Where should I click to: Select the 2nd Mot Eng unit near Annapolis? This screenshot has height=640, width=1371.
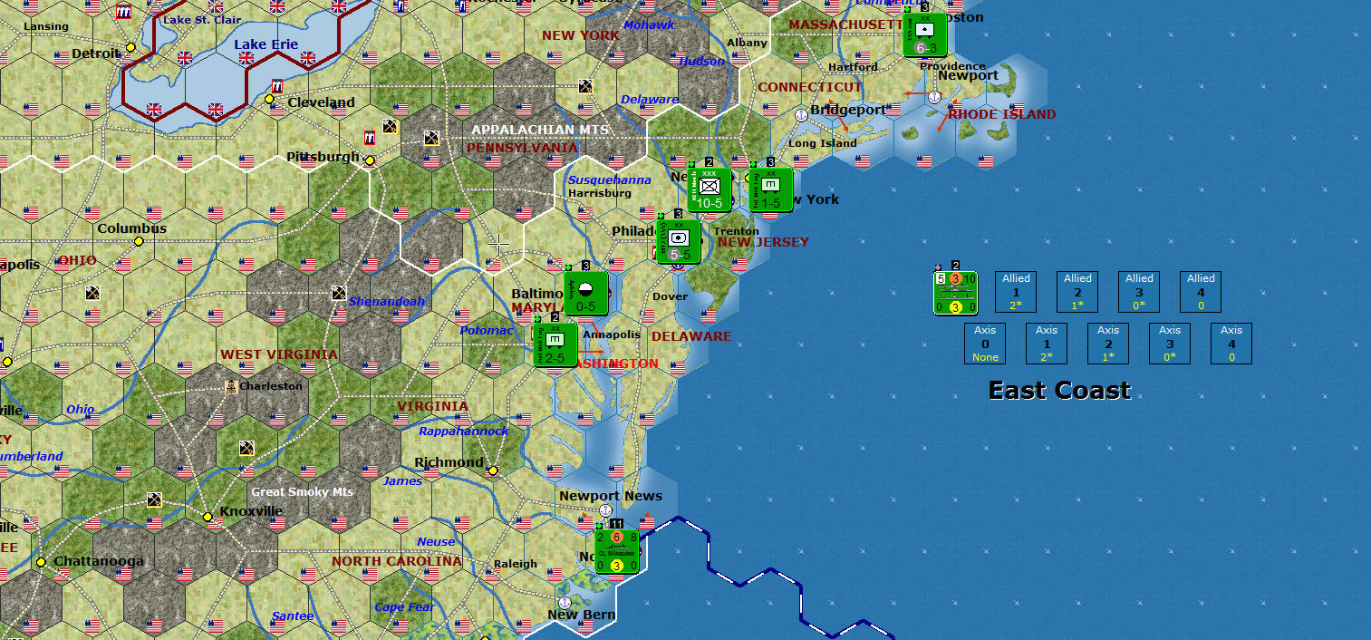point(556,346)
